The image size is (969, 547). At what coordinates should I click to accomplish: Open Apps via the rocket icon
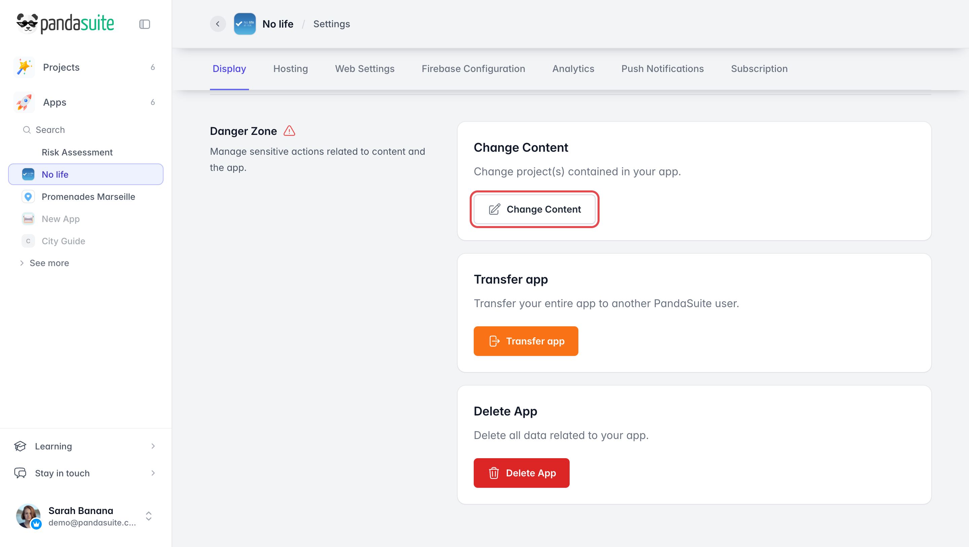coord(24,102)
